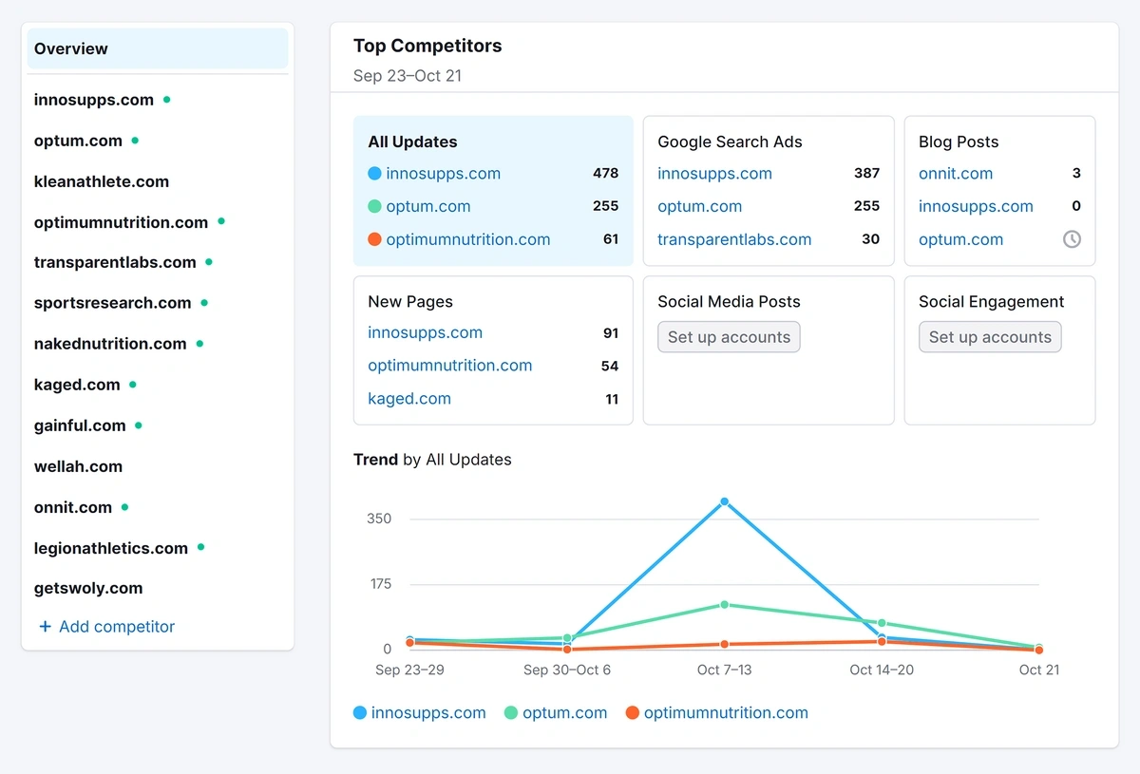The width and height of the screenshot is (1140, 774).
Task: Open optum.com link in Google Search Ads card
Action: [699, 206]
